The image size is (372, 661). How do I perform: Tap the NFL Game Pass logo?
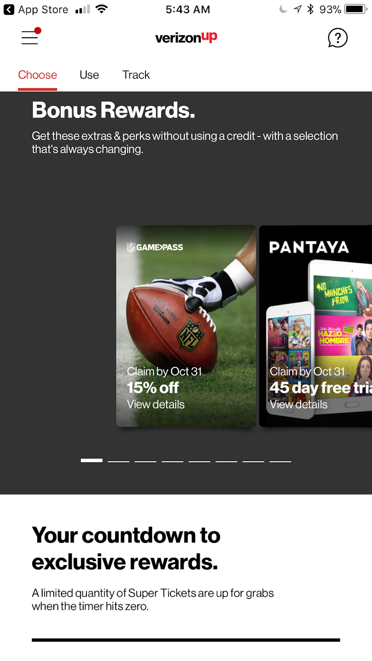[x=155, y=247]
